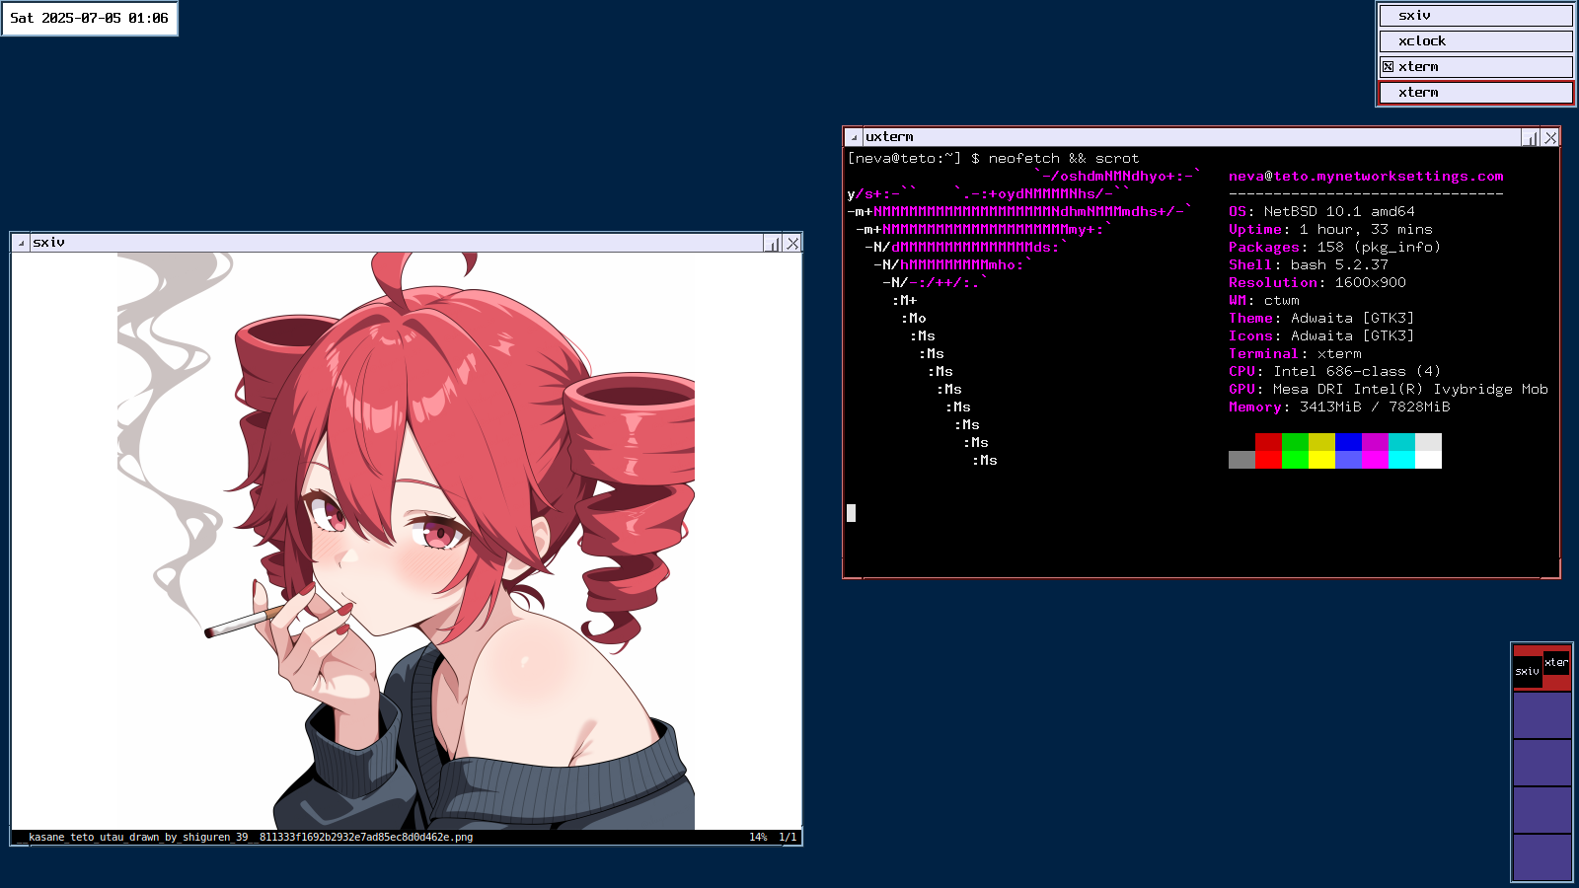Click the bright cyan swatch in neofetch palette

click(x=1401, y=460)
